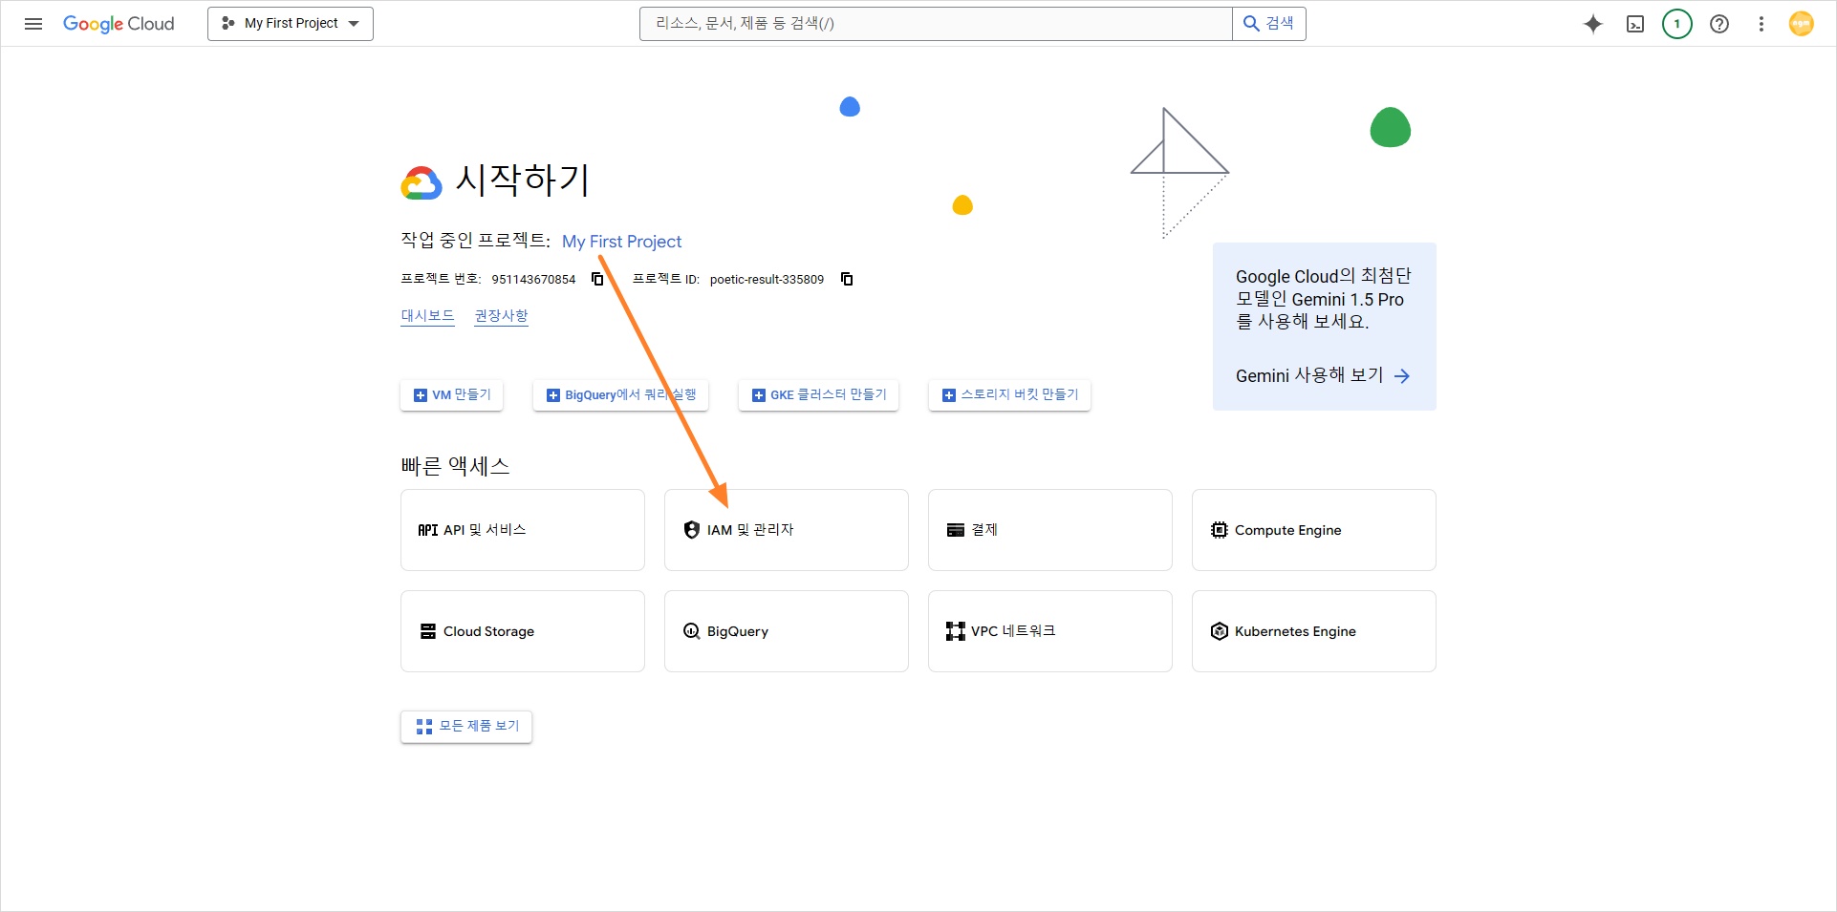
Task: Open Gemini AI sparkle icon
Action: click(1593, 24)
